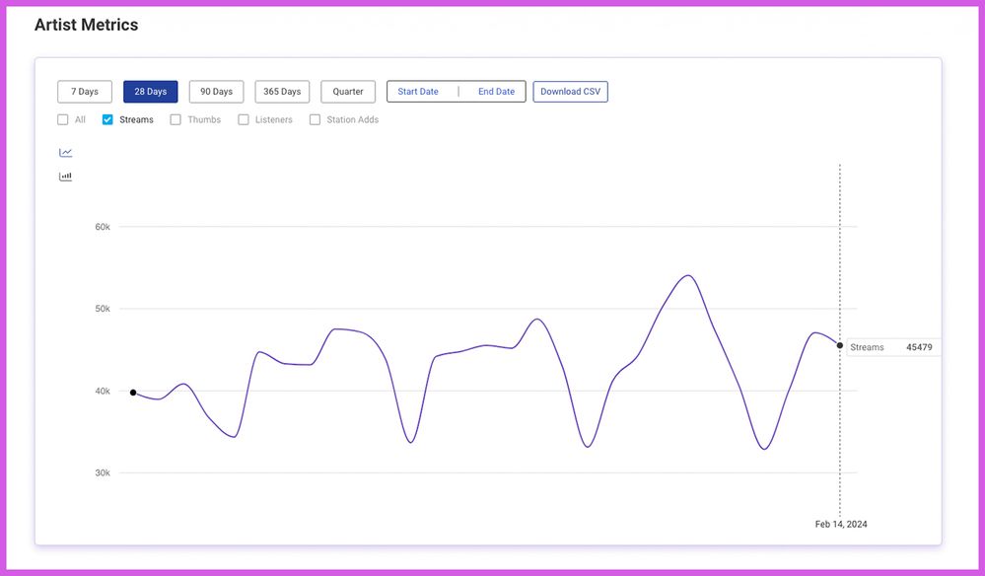Open the Start Date picker
985x576 pixels.
click(418, 92)
